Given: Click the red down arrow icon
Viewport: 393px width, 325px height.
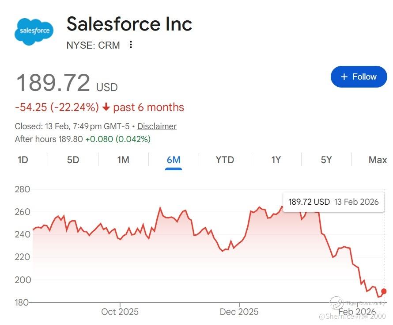Looking at the screenshot, I should [x=106, y=107].
